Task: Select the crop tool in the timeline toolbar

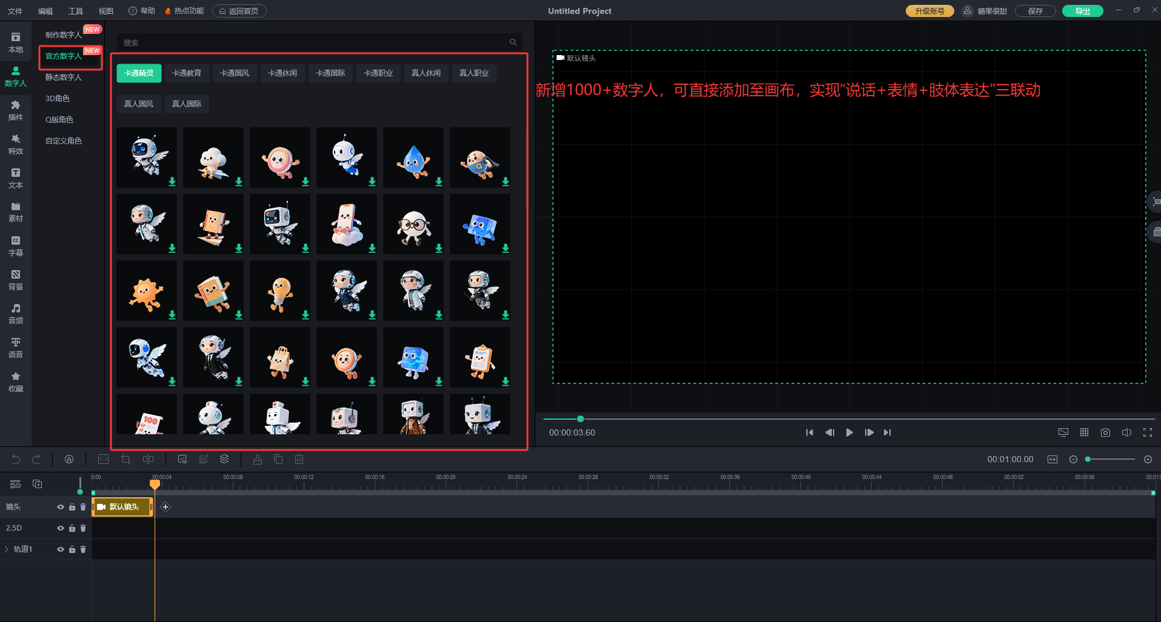Action: [x=125, y=460]
